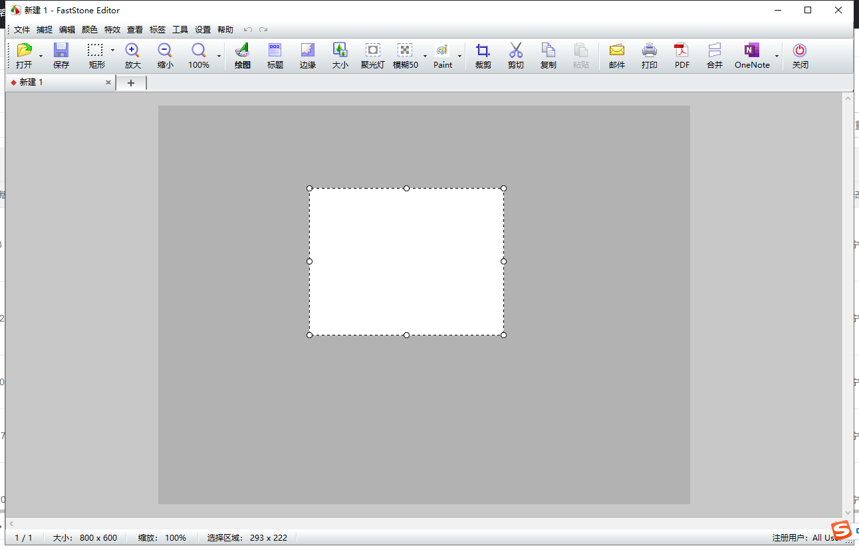Click the 缩放 100% status text
This screenshot has width=859, height=550.
tap(162, 538)
